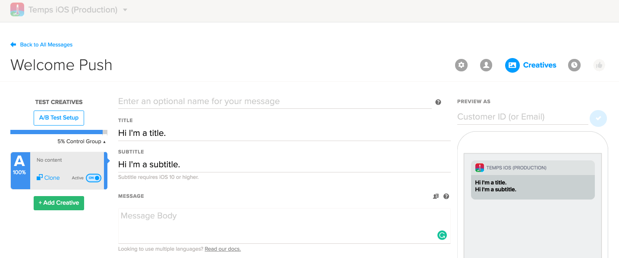Confirm preview customer with checkmark button
Image resolution: width=619 pixels, height=258 pixels.
pos(598,118)
